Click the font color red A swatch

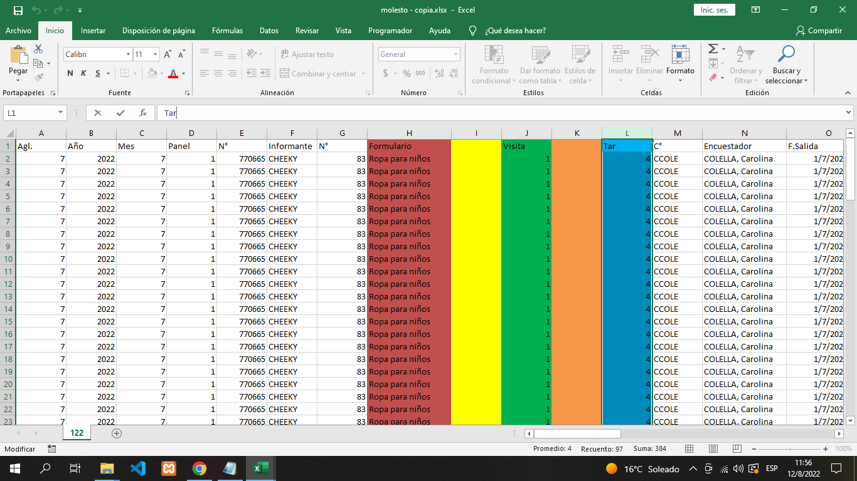(x=174, y=74)
